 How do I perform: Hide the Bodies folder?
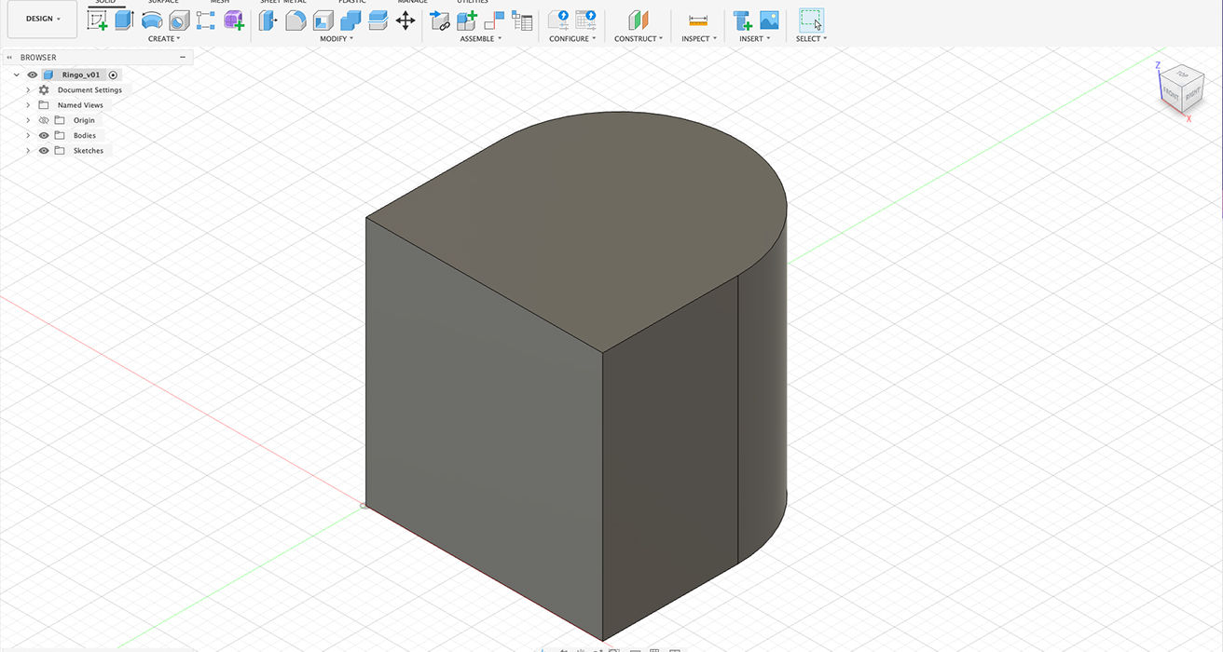pyautogui.click(x=44, y=135)
